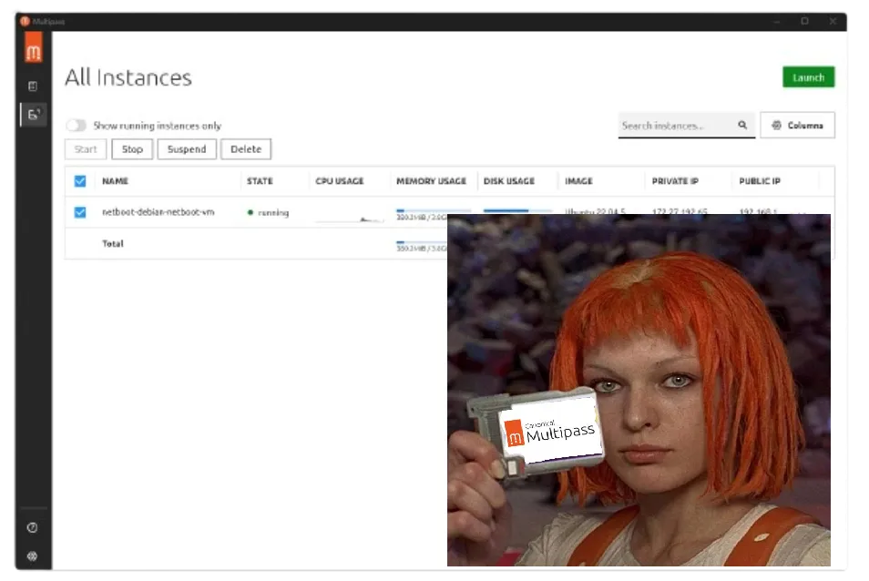Sort by the NAME column header
This screenshot has width=869, height=581.
pos(115,181)
